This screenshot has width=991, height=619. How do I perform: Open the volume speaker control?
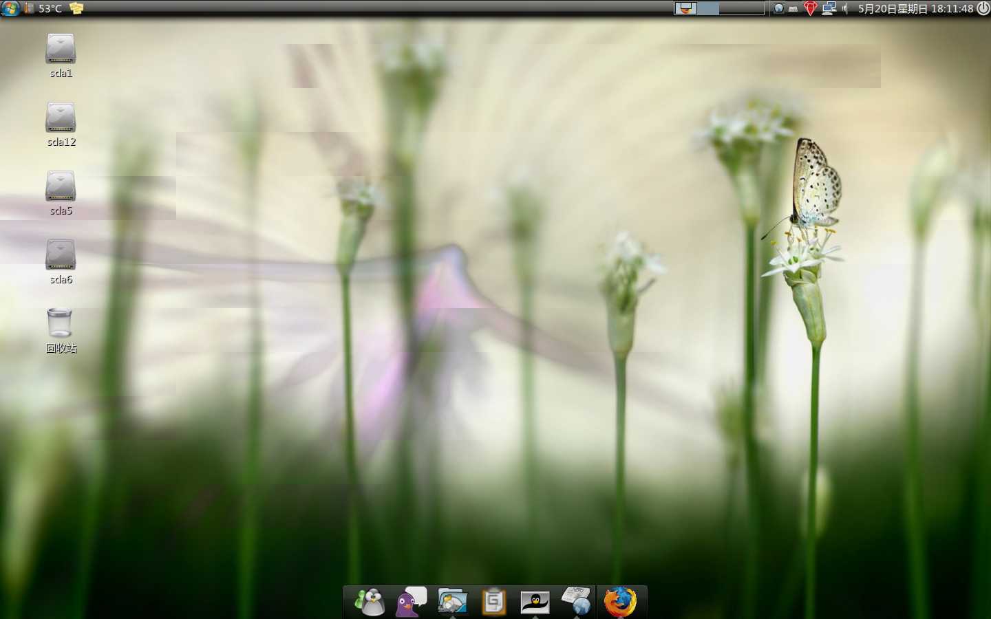click(x=845, y=8)
